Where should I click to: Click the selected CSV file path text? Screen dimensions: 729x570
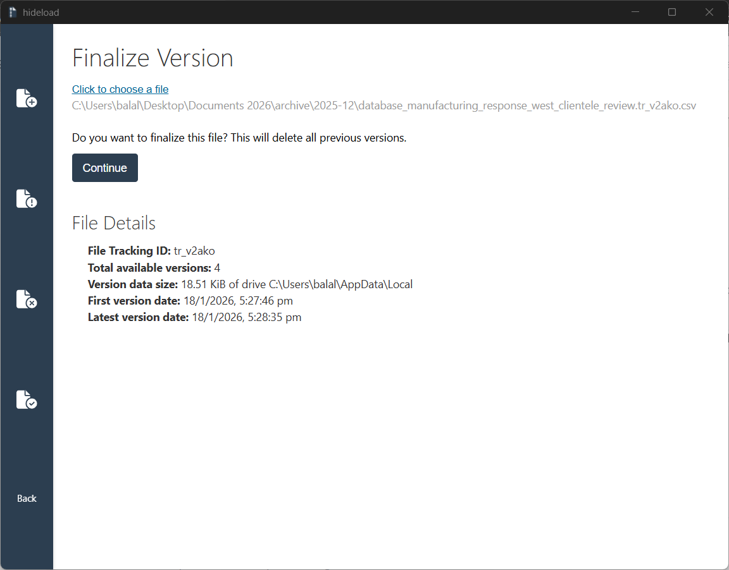click(x=383, y=106)
